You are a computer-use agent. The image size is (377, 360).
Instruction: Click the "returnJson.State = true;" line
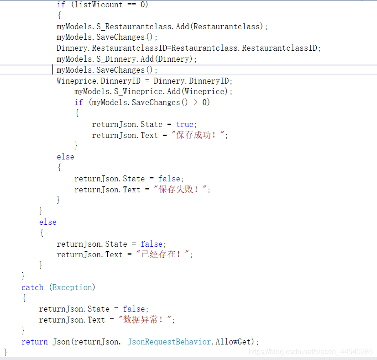144,124
